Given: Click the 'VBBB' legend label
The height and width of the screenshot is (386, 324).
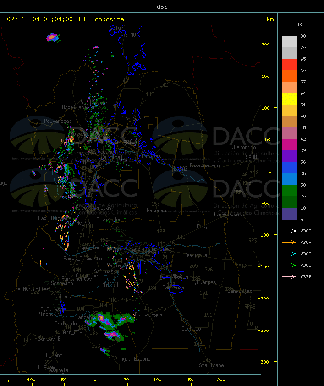Looking at the screenshot, I should pyautogui.click(x=306, y=277).
